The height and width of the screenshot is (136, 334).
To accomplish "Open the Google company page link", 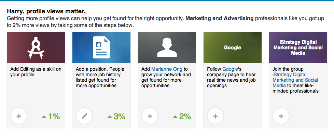I will (230, 69).
